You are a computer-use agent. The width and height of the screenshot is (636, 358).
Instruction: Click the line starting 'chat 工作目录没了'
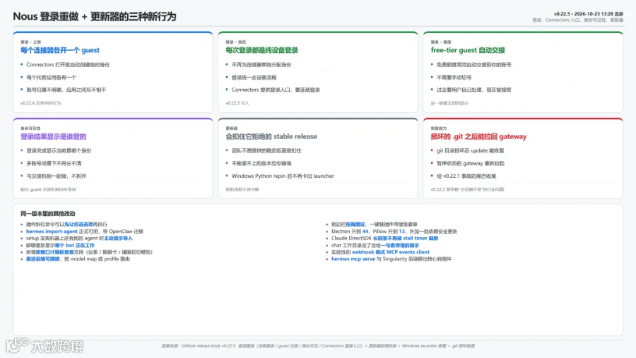(375, 245)
